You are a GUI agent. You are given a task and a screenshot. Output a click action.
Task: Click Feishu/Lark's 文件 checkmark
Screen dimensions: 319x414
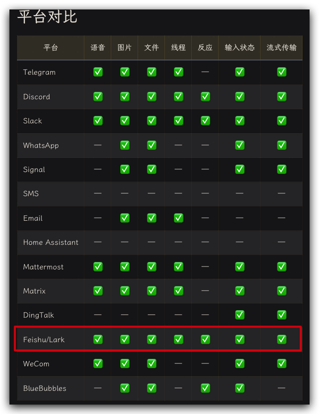[x=152, y=339]
